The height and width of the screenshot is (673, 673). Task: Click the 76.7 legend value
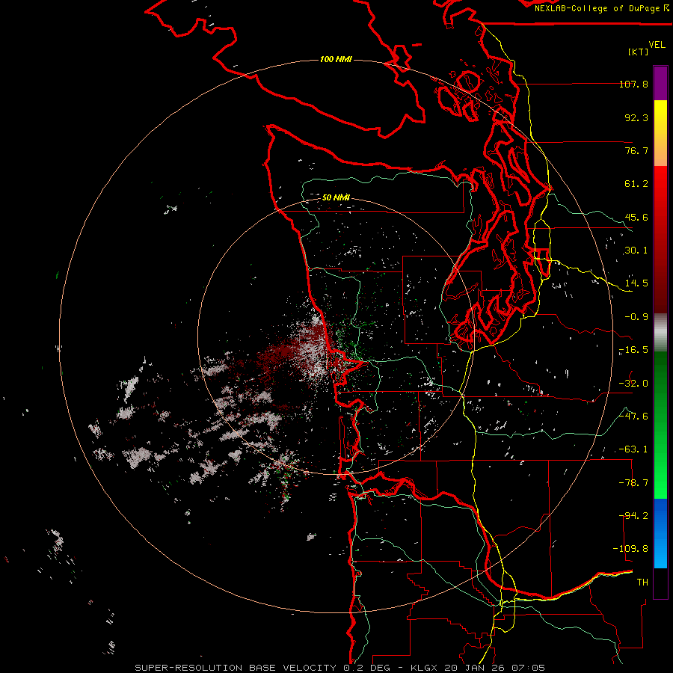pyautogui.click(x=636, y=150)
